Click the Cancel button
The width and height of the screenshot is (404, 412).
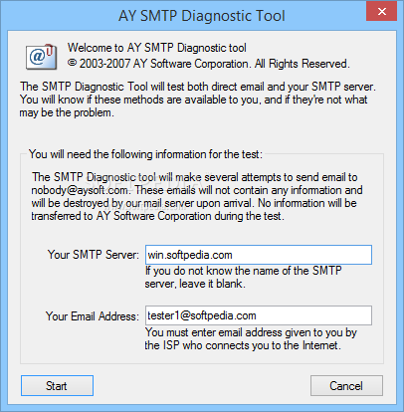[346, 385]
